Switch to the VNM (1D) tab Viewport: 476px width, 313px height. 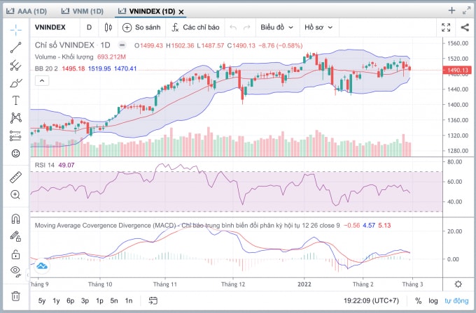pyautogui.click(x=83, y=11)
